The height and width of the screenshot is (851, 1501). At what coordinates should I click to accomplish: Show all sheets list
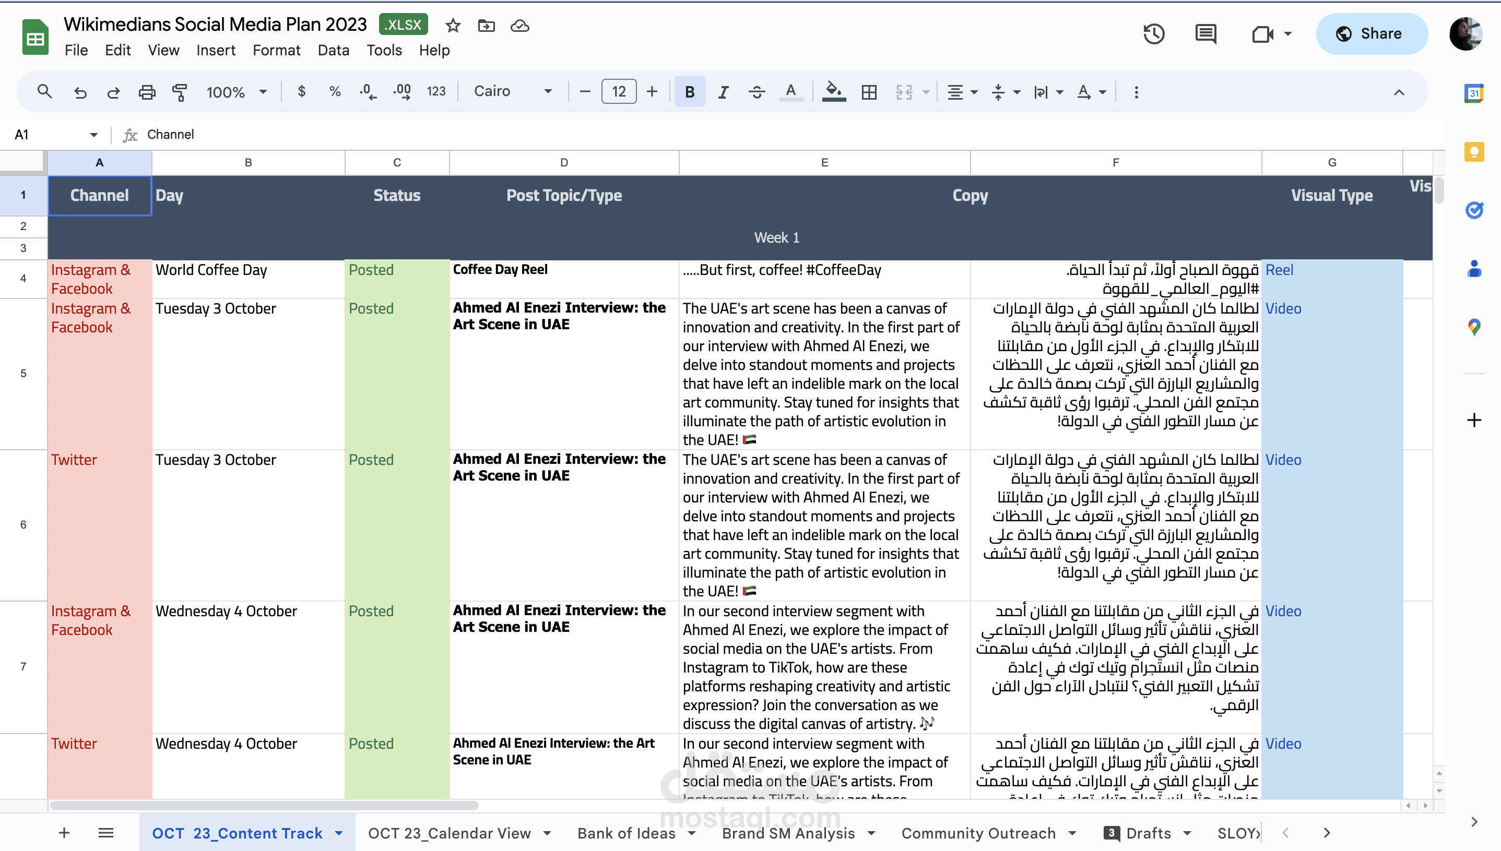(106, 833)
